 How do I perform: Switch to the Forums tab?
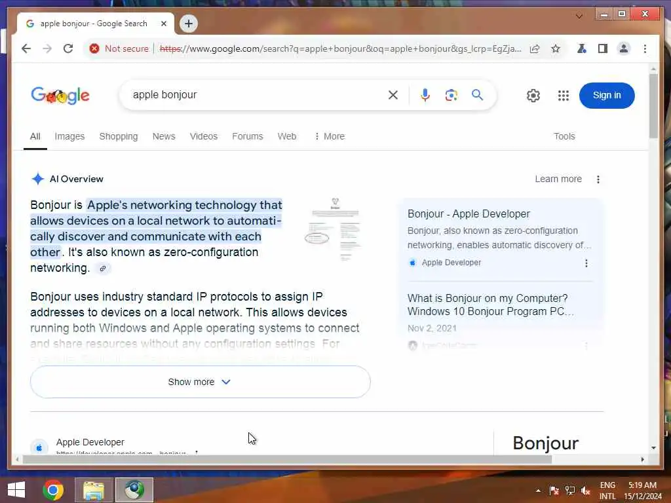(247, 136)
